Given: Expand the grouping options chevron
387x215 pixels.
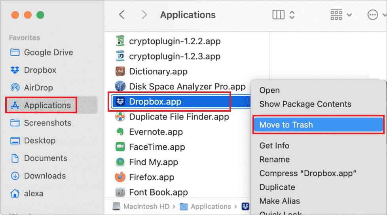Looking at the screenshot, I should click(349, 15).
